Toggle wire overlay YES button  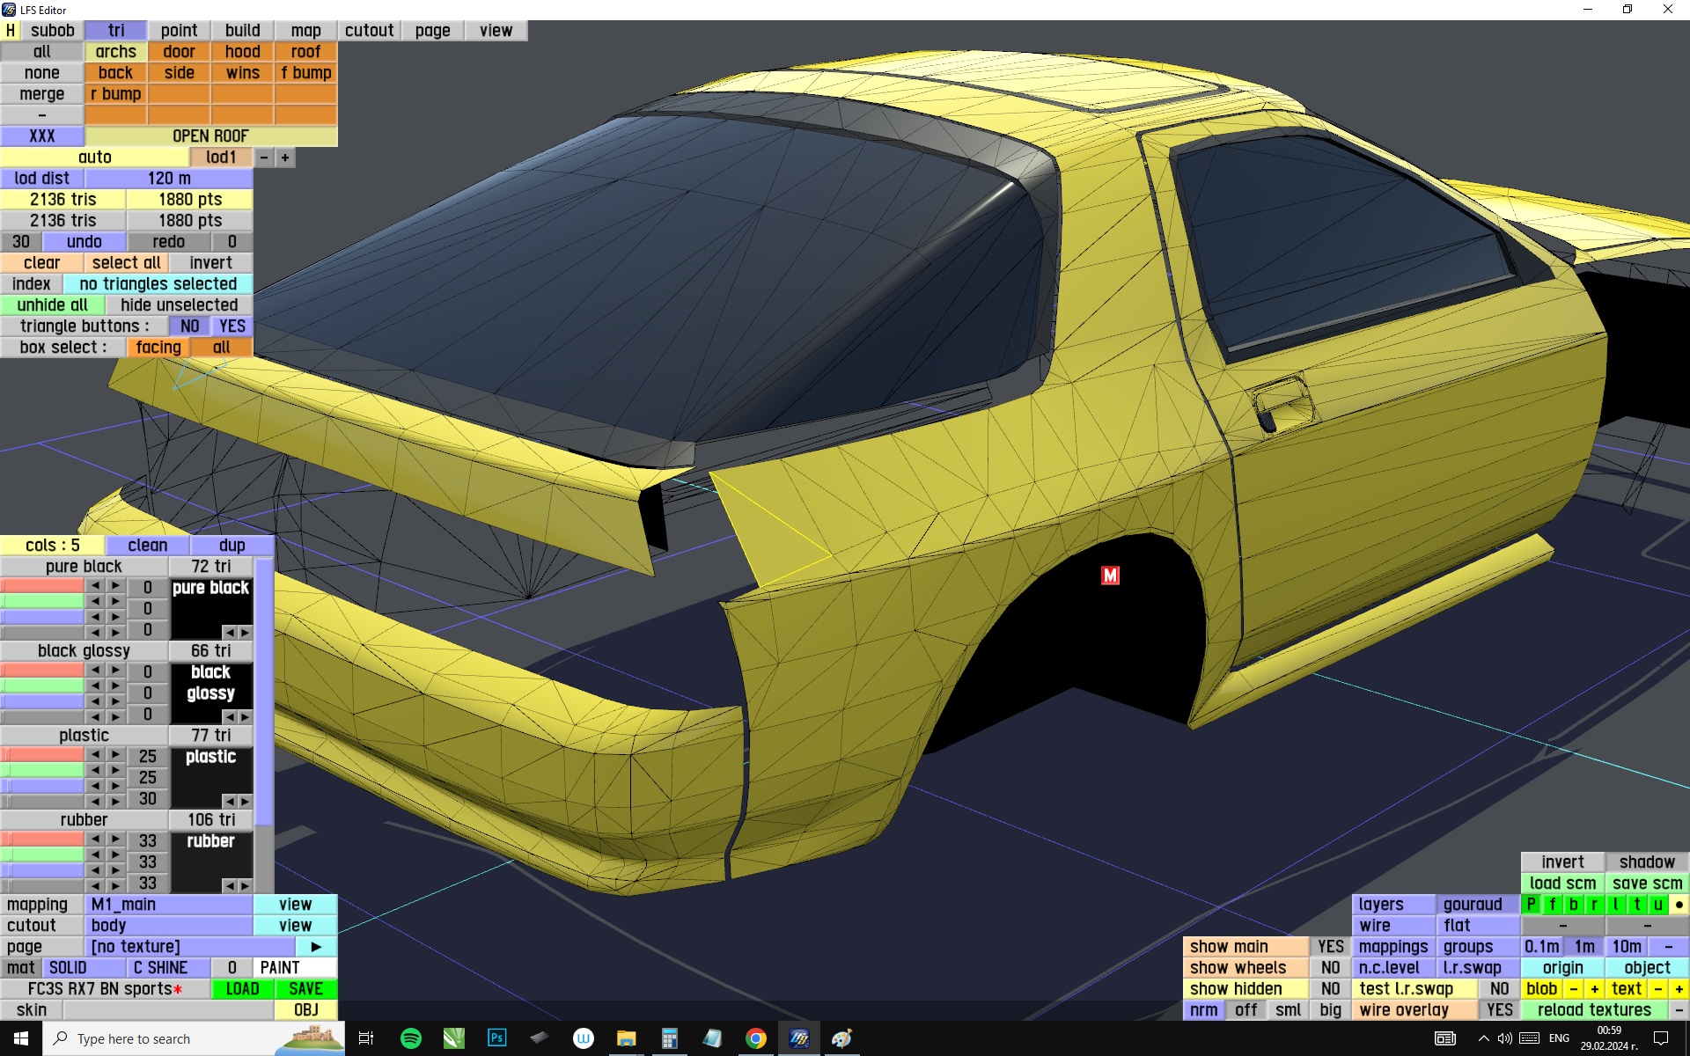point(1499,1010)
